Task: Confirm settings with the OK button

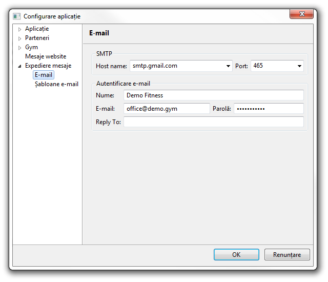Action: pyautogui.click(x=236, y=254)
